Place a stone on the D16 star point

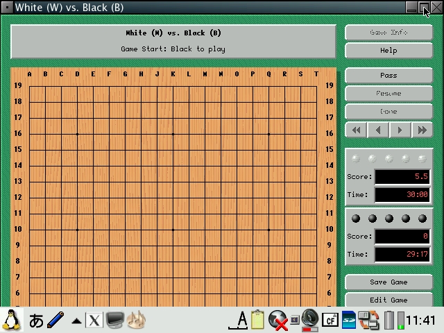click(x=77, y=134)
